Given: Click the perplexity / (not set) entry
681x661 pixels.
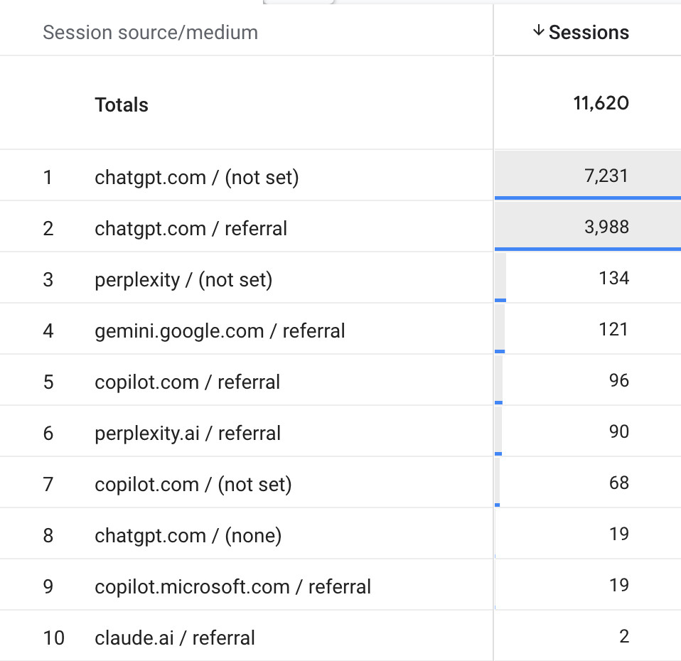Looking at the screenshot, I should (183, 279).
